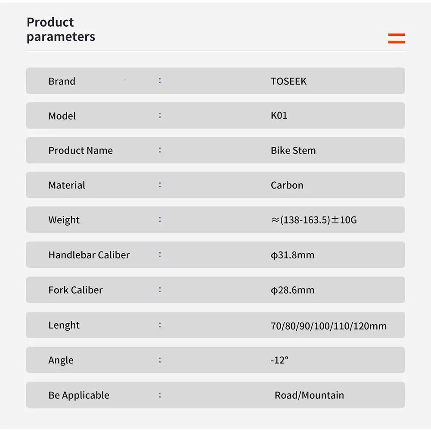Click the Product parameters heading
The image size is (431, 431).
pos(61,29)
